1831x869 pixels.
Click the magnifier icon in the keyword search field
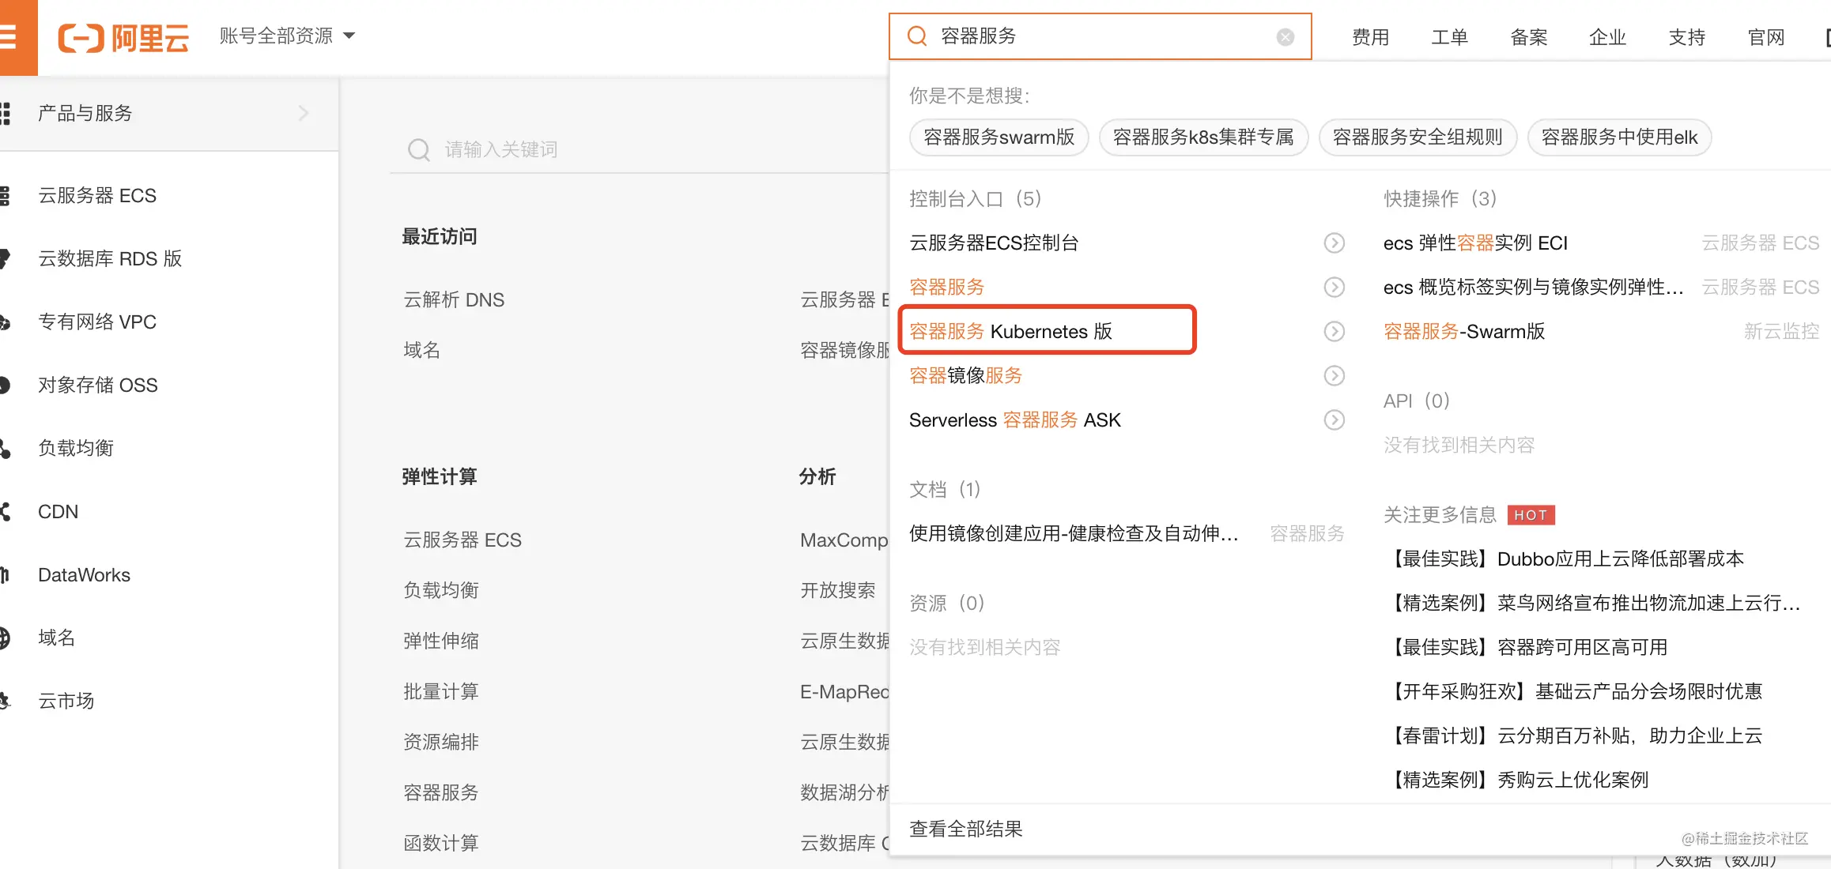[419, 149]
